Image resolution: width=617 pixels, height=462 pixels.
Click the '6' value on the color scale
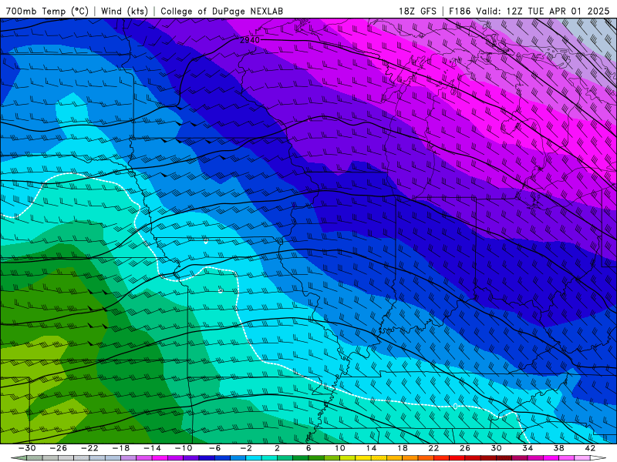click(308, 448)
